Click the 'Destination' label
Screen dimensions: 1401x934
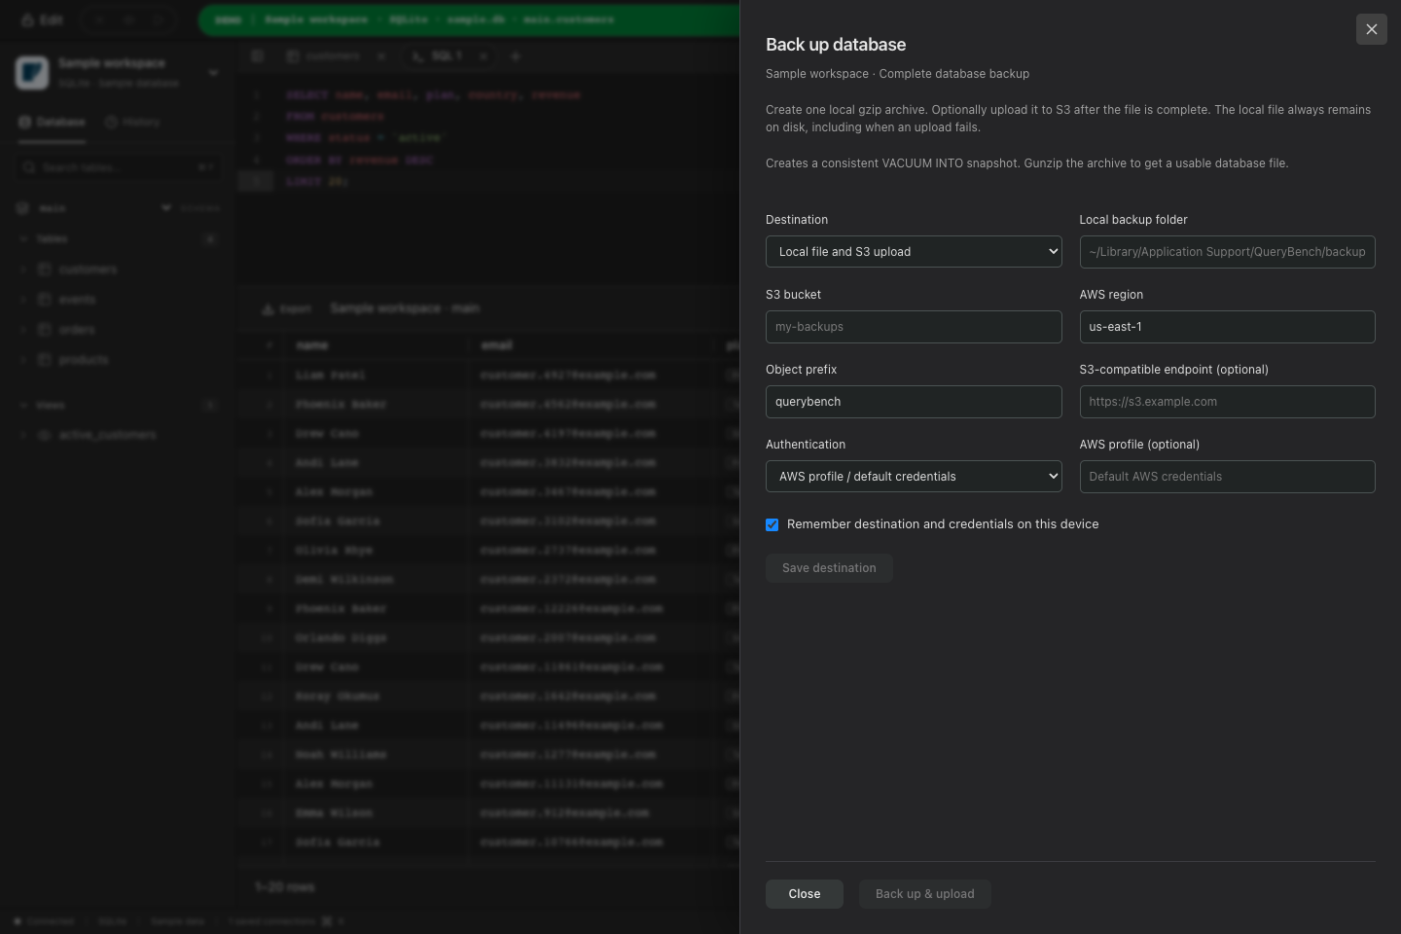797,220
